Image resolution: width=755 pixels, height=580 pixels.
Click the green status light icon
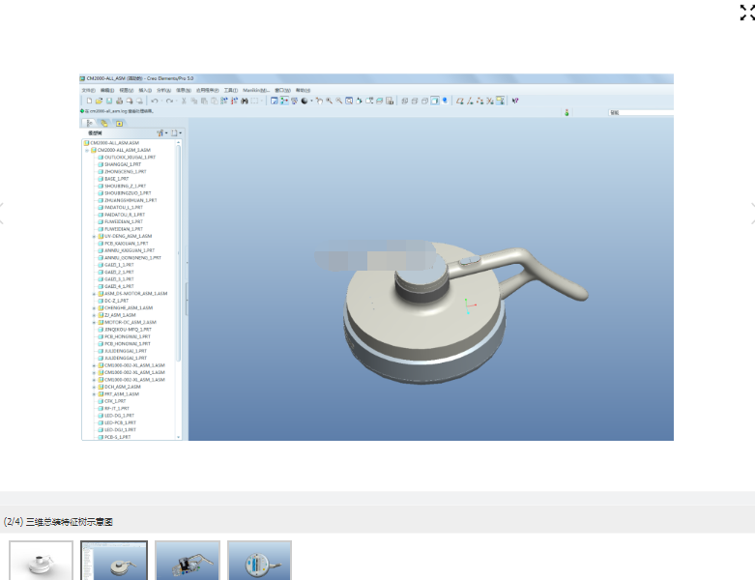(x=566, y=113)
